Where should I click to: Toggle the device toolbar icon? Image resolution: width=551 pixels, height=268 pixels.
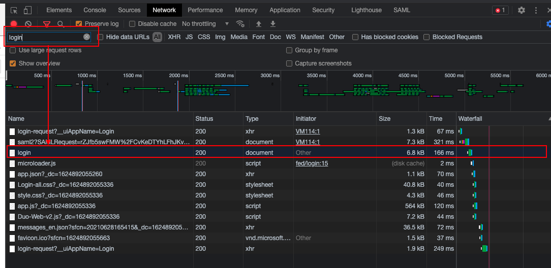27,10
